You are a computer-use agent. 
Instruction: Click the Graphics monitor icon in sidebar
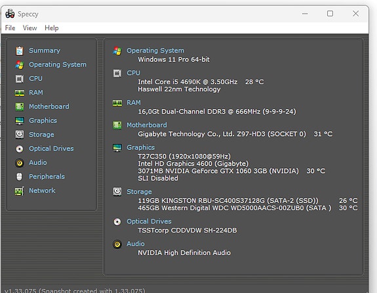point(20,121)
